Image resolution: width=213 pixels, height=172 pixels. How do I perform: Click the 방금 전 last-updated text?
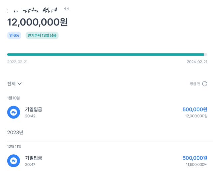(x=195, y=84)
